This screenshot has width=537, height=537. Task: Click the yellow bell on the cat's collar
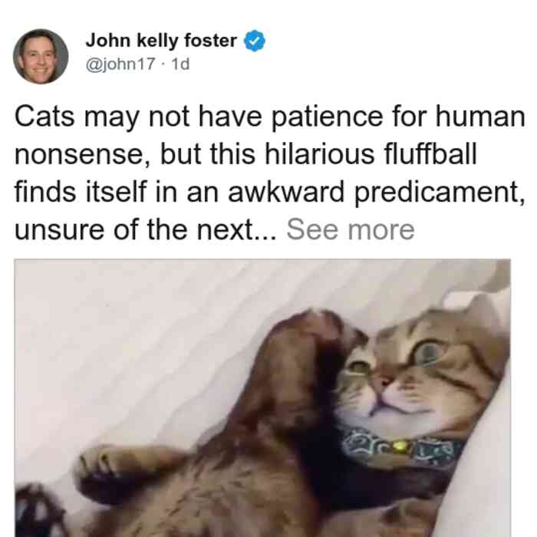[400, 446]
